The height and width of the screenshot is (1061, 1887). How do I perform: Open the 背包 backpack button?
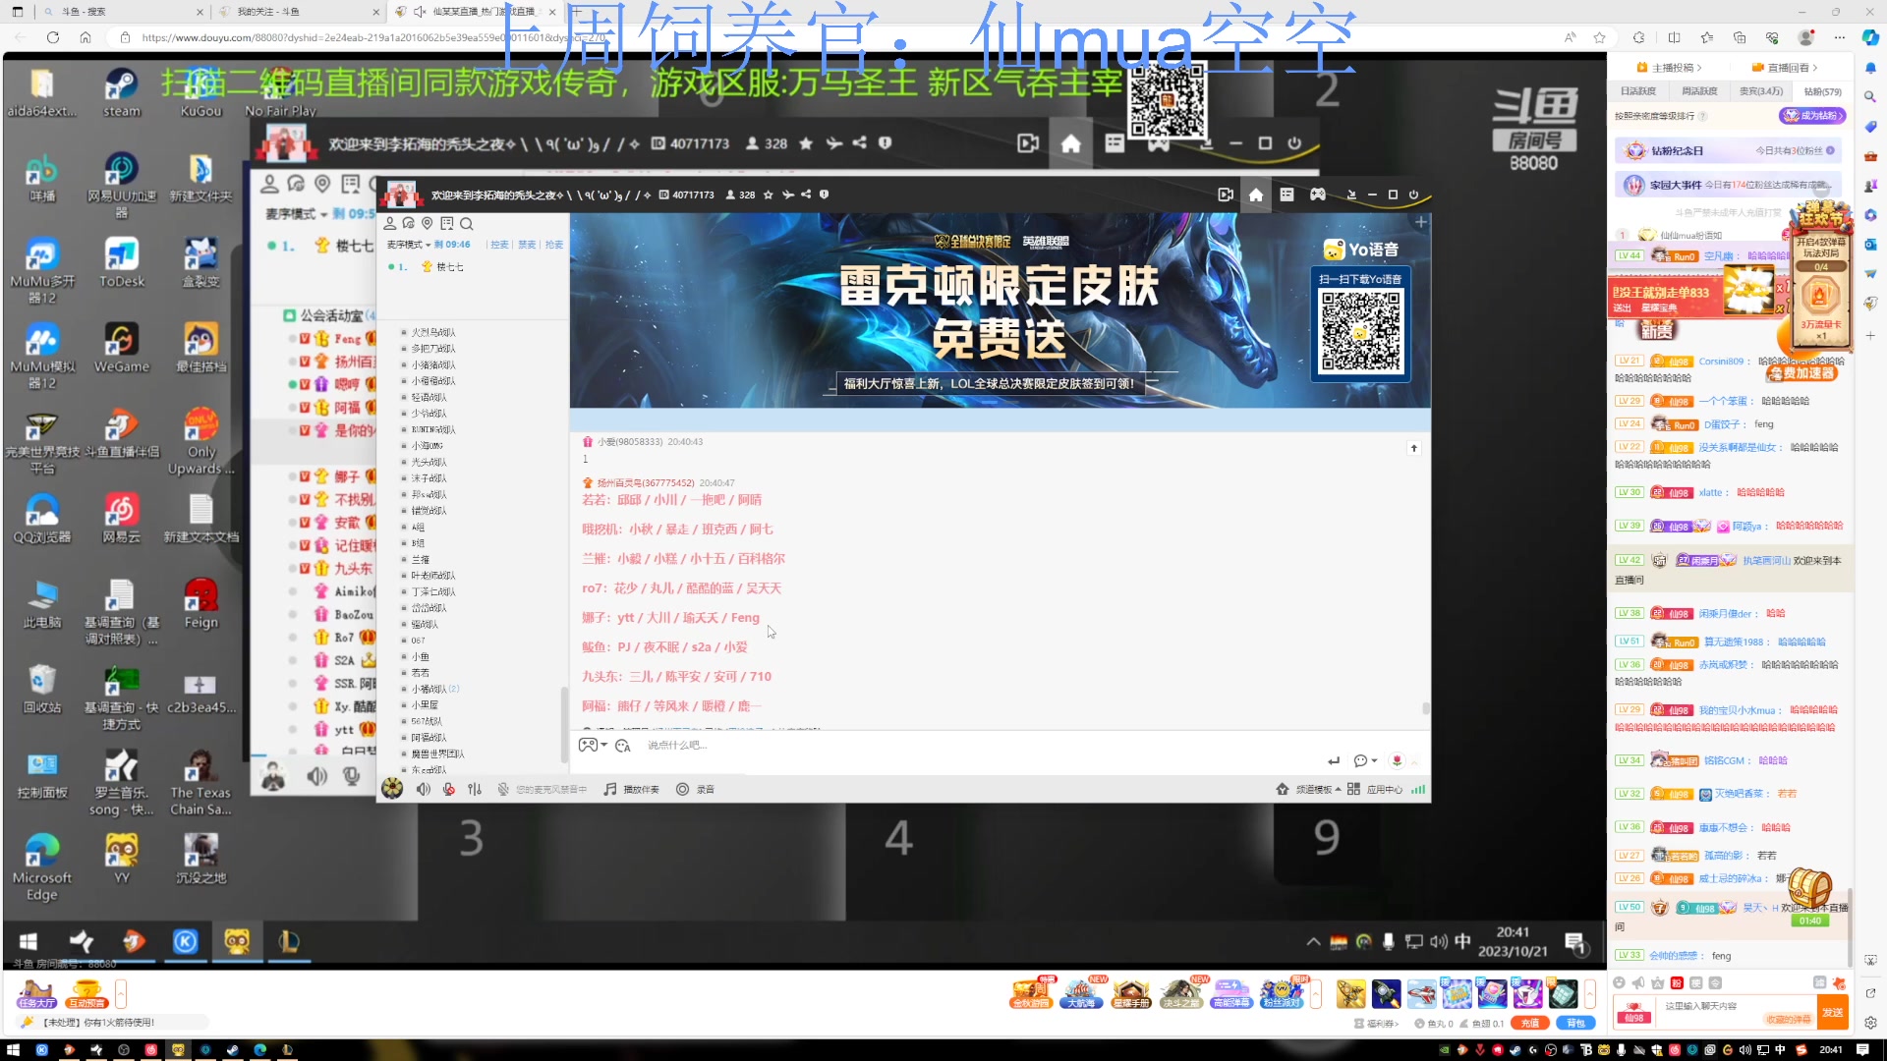[x=1575, y=1024]
